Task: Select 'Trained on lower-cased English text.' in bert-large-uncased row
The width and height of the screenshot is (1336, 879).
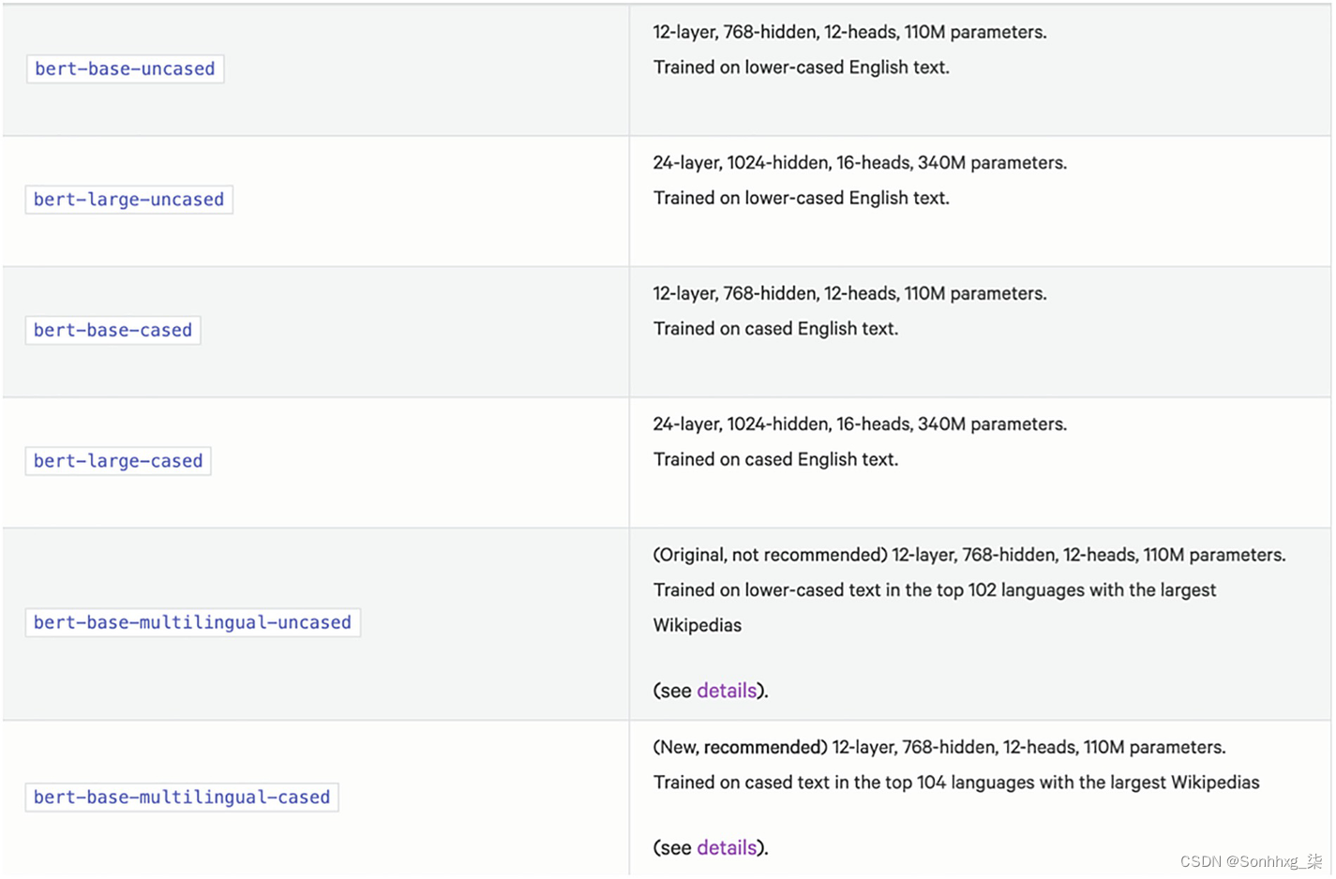Action: point(802,198)
